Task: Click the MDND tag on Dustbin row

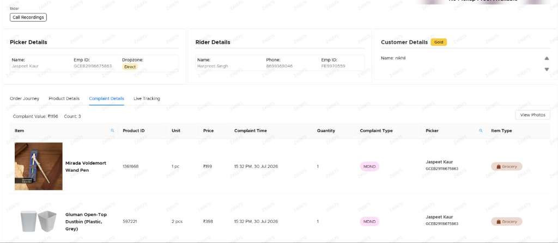Action: 369,222
